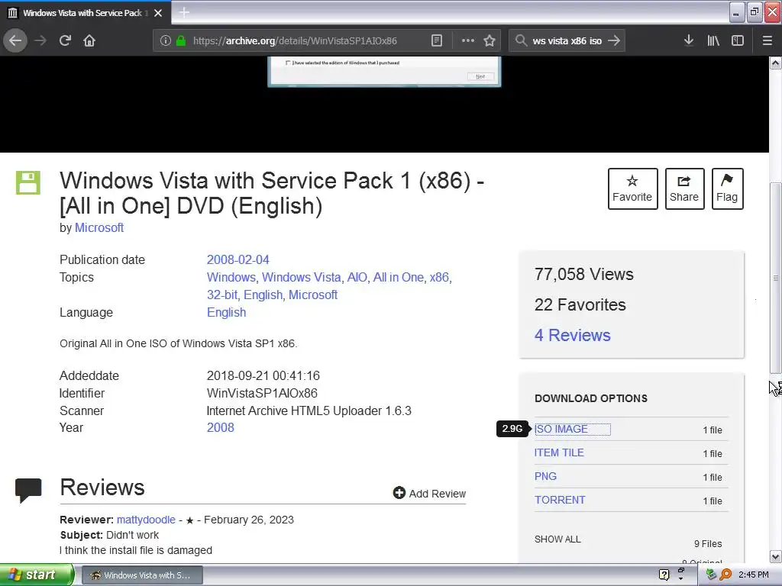This screenshot has width=782, height=586.
Task: Click the forward navigation arrow
Action: [40, 41]
